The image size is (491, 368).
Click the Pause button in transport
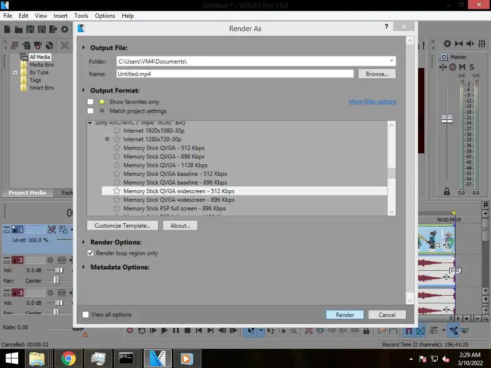(x=176, y=331)
